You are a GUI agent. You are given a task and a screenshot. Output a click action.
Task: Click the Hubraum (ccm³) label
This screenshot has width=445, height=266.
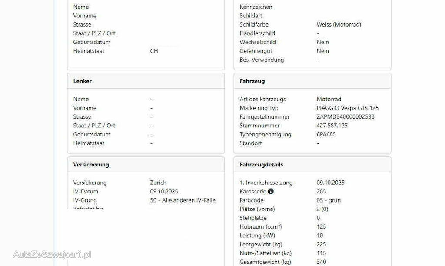pyautogui.click(x=260, y=227)
